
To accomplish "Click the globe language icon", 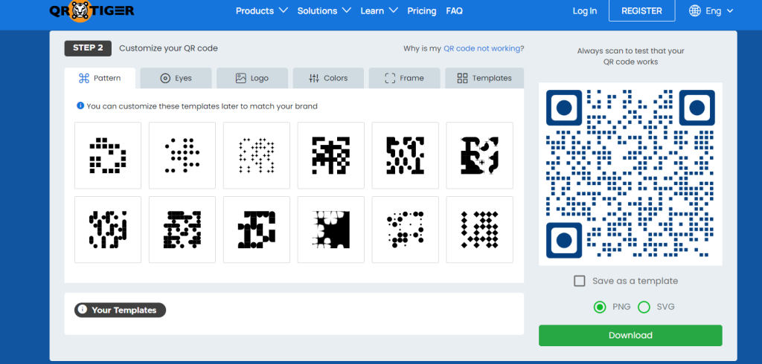I will 695,10.
